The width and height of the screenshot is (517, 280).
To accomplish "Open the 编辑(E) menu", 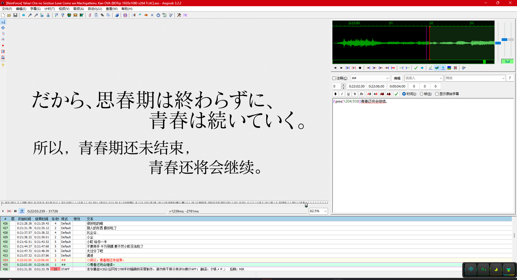I will [21, 9].
